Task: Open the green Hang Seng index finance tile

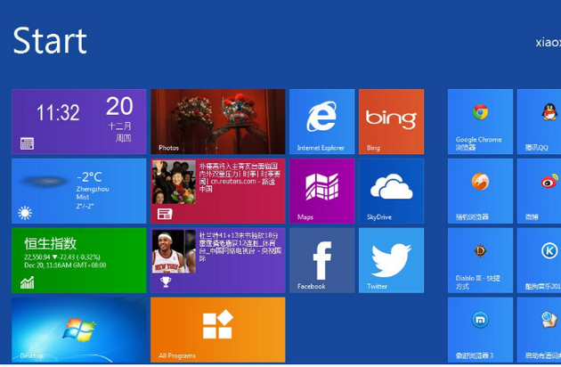Action: [78, 260]
